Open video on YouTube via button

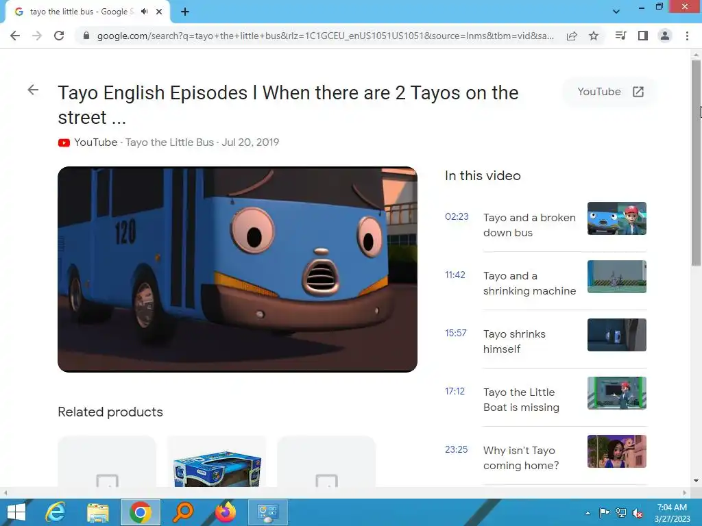(x=610, y=92)
